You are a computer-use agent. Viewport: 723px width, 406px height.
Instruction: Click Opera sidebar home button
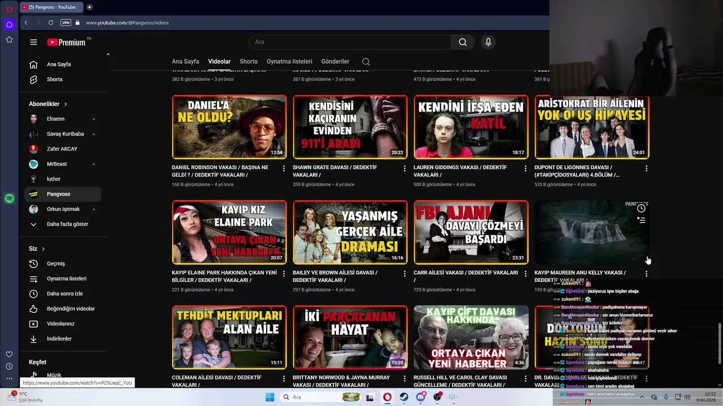point(9,24)
